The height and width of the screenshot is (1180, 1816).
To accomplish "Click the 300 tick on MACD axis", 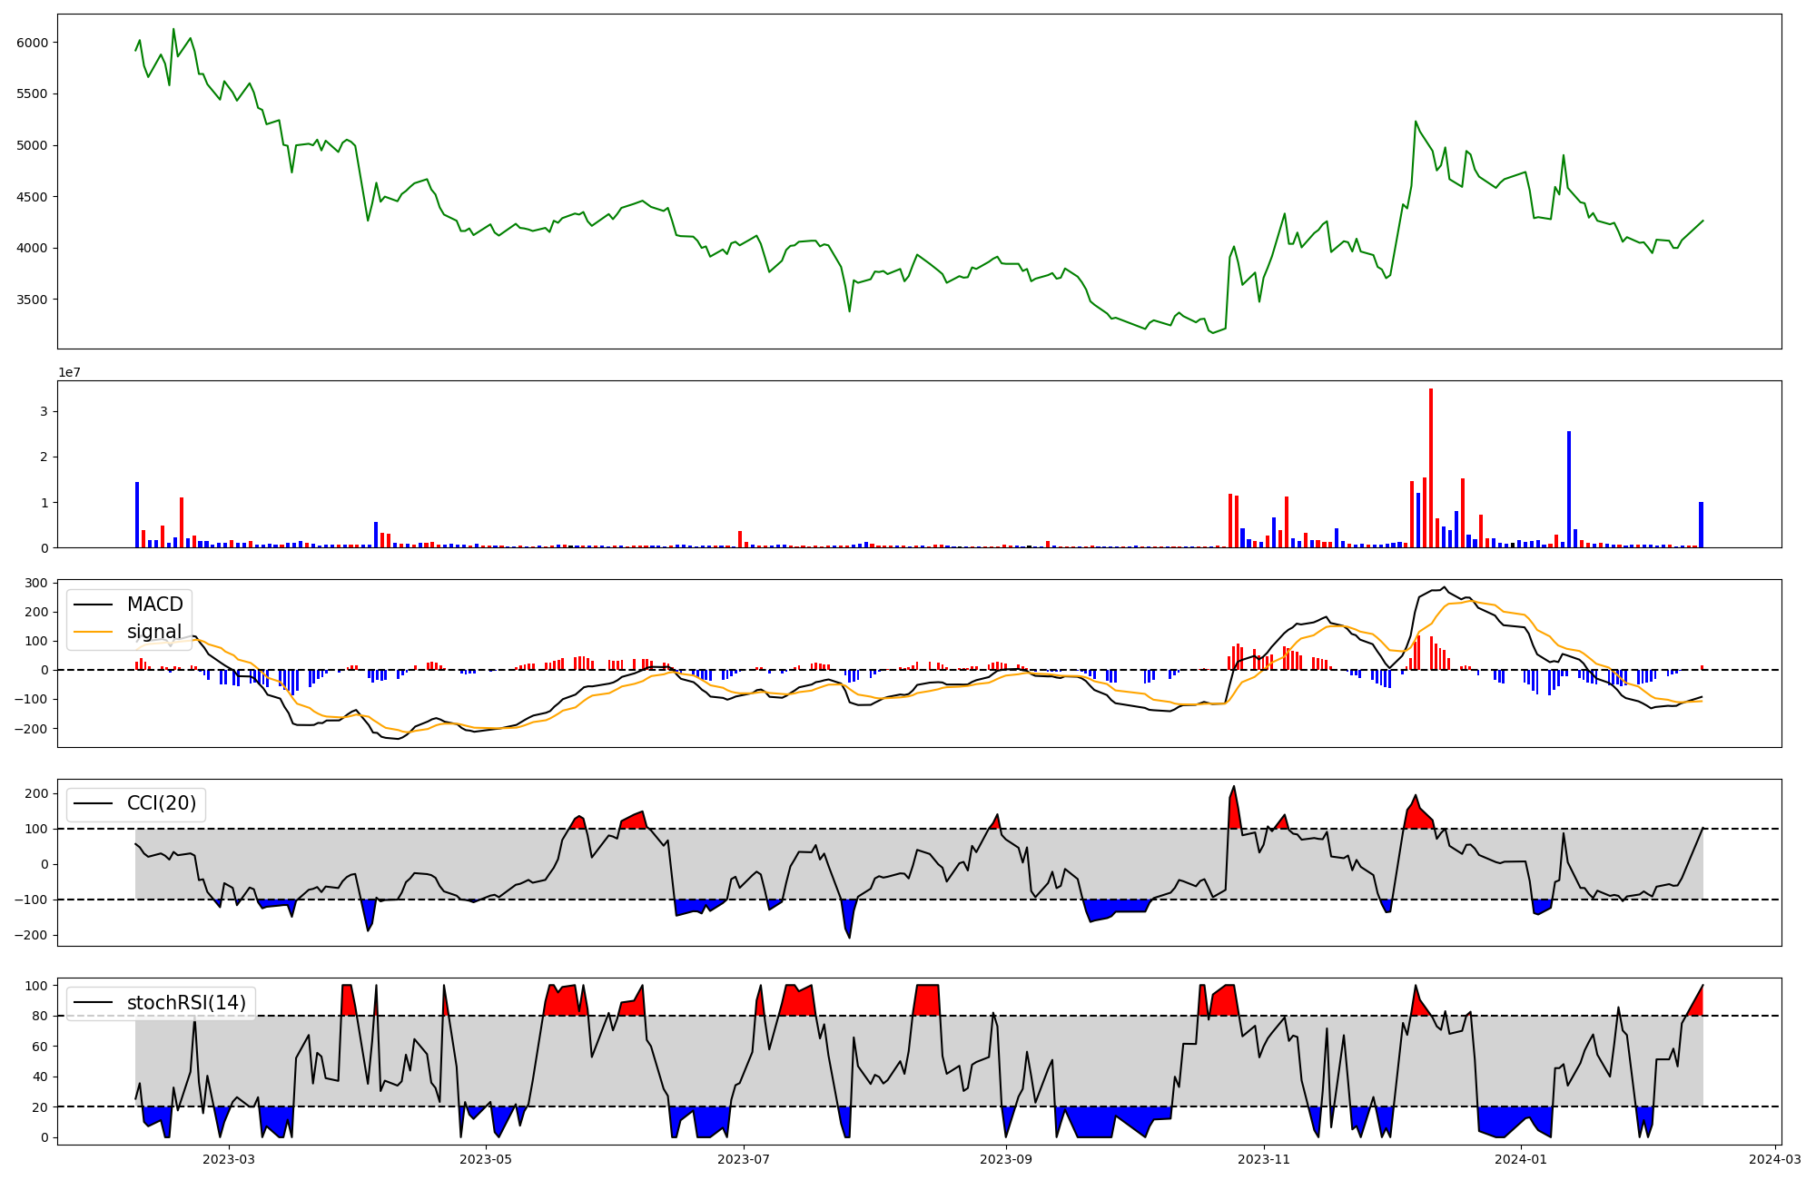I will point(37,583).
